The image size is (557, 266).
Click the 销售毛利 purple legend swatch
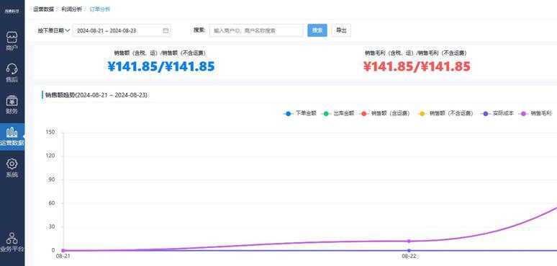pos(523,114)
